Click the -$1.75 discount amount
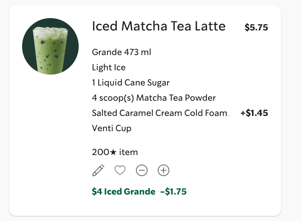 173,192
